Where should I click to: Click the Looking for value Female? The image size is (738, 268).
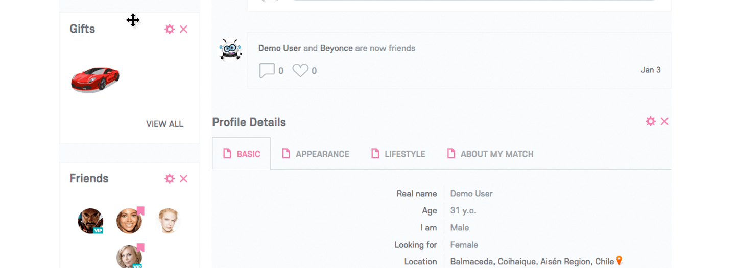click(464, 245)
